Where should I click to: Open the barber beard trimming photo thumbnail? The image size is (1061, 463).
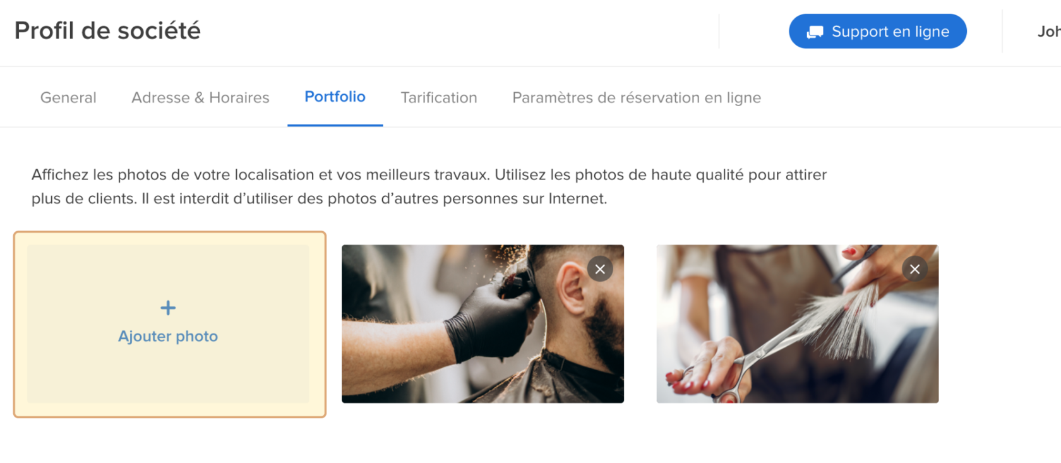coord(483,324)
